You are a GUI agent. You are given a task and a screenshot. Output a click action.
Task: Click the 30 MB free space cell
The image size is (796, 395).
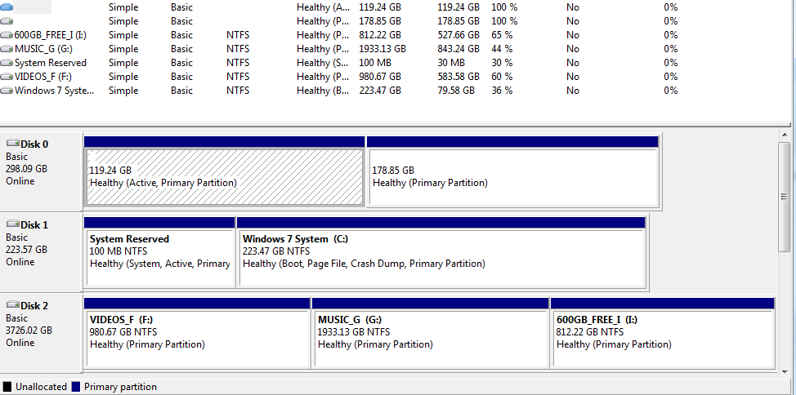[451, 63]
